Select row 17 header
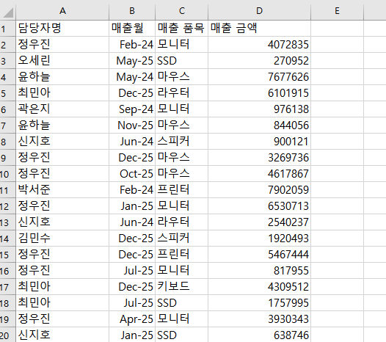Screen dimensions: 386x342 (7, 287)
